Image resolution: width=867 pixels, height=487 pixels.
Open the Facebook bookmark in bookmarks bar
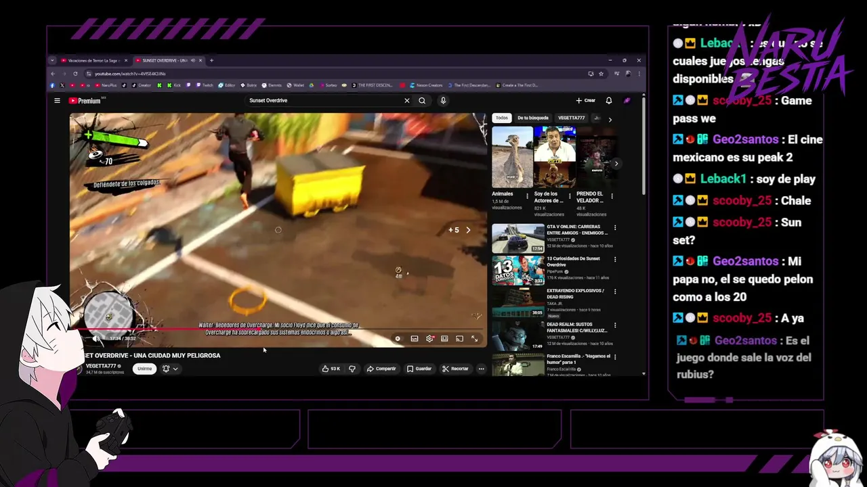coord(52,85)
